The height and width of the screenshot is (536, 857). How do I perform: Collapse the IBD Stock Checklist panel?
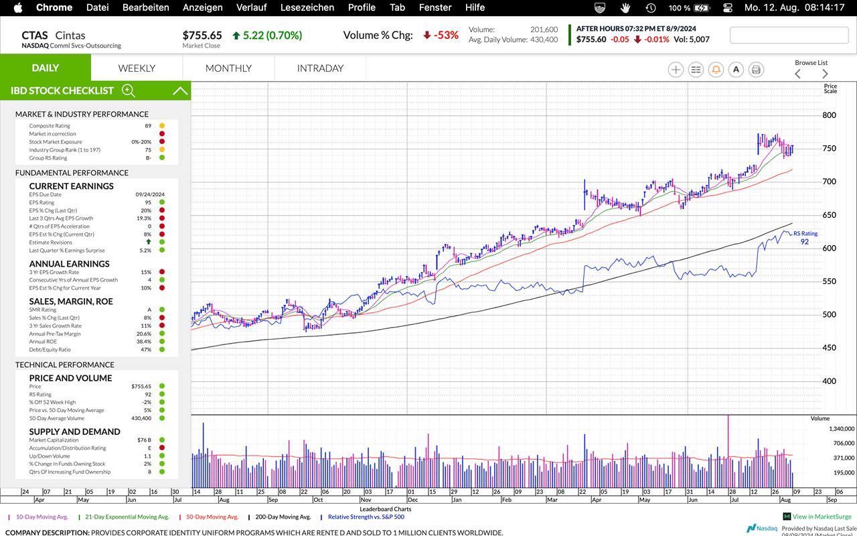[179, 90]
